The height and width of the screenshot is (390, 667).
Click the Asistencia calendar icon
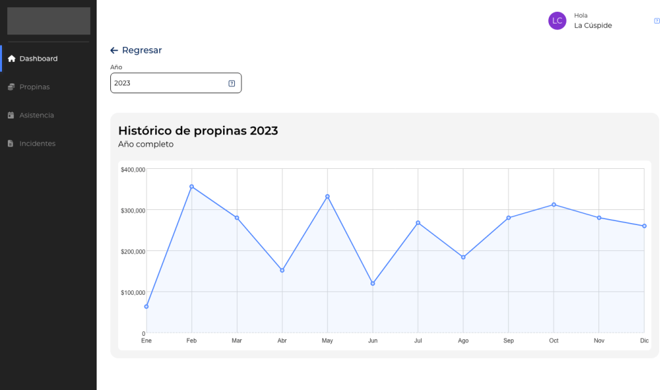click(x=11, y=115)
